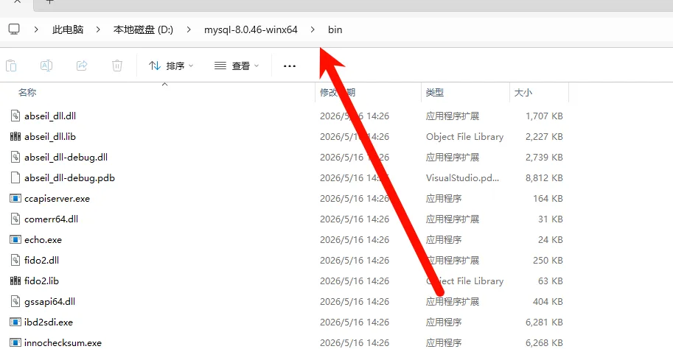Select file name comerr64.dll
This screenshot has height=349, width=673.
51,219
